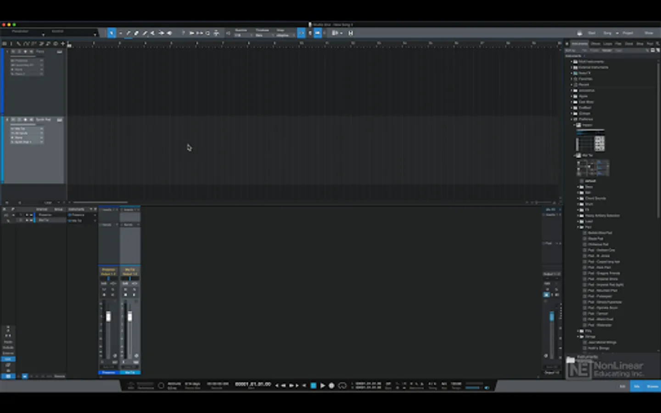Click the Main output volume fader

(552, 317)
